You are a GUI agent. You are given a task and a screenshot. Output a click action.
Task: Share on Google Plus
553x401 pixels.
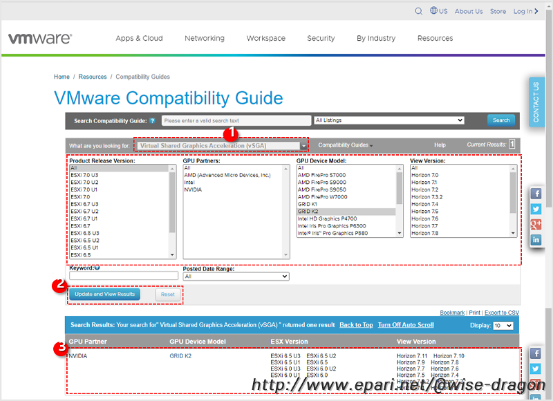(536, 225)
